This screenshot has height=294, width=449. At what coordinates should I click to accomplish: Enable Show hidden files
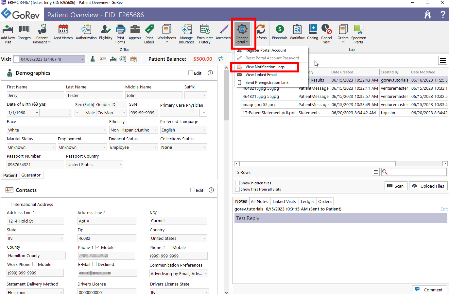click(x=237, y=183)
